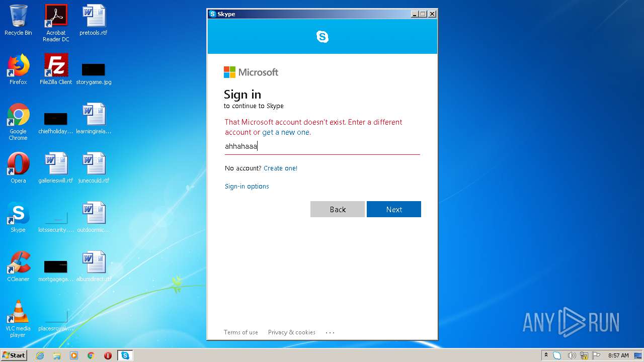
Task: Switch to Skype taskbar button
Action: pyautogui.click(x=125, y=355)
